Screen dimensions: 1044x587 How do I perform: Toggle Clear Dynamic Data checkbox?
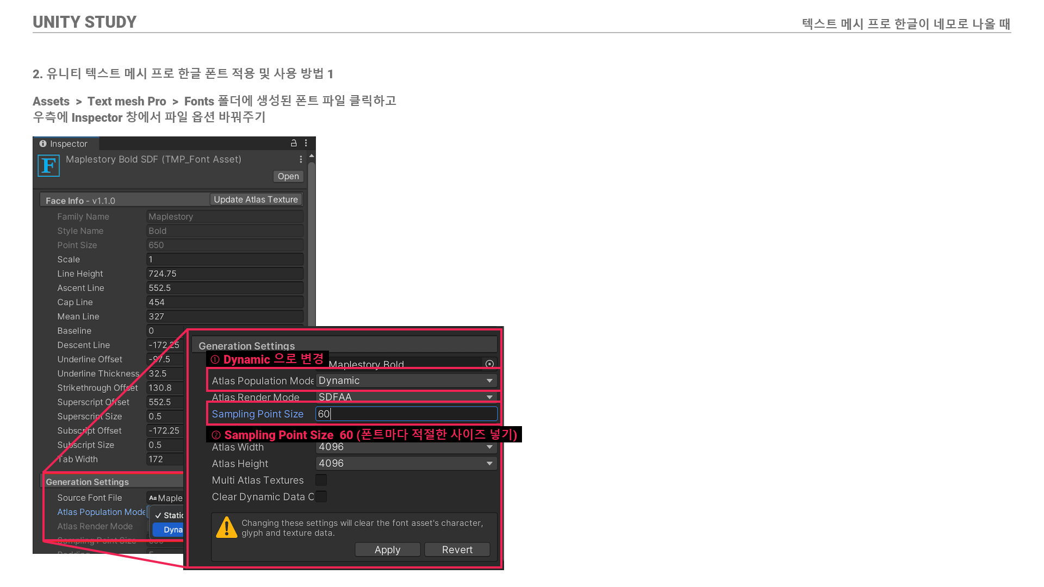click(321, 496)
